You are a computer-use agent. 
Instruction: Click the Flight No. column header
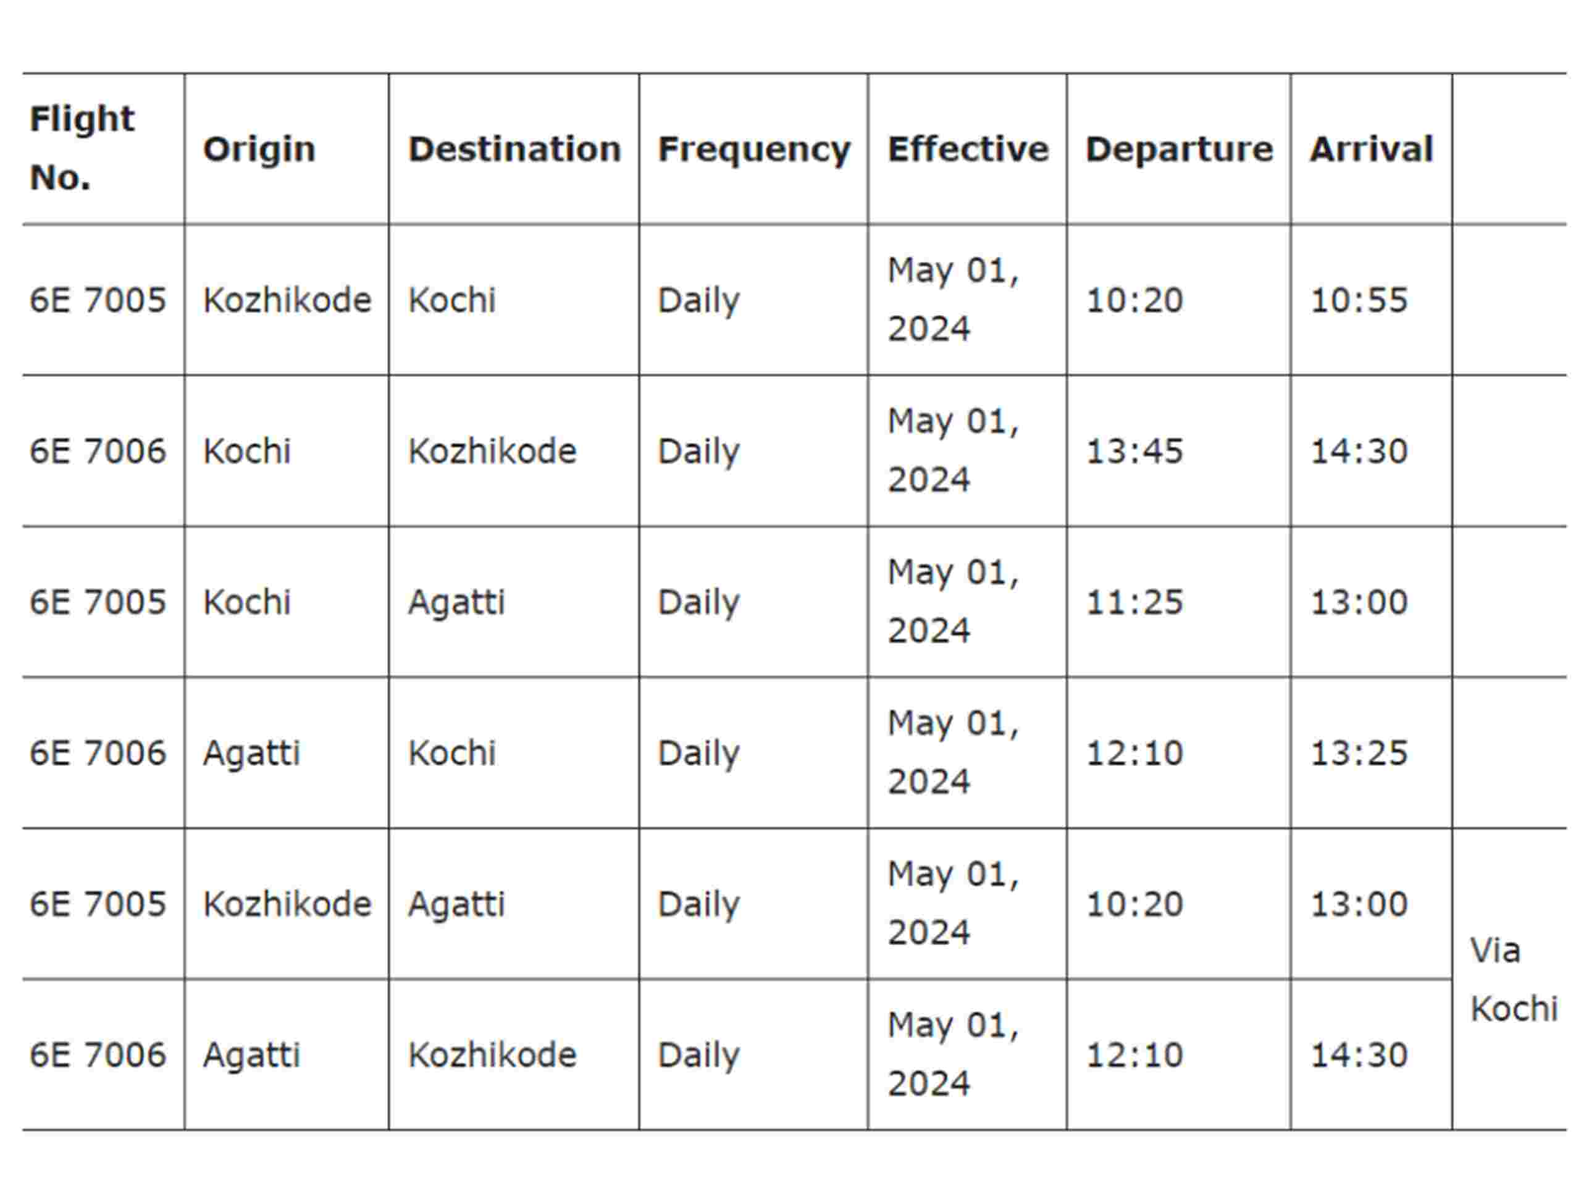(82, 148)
